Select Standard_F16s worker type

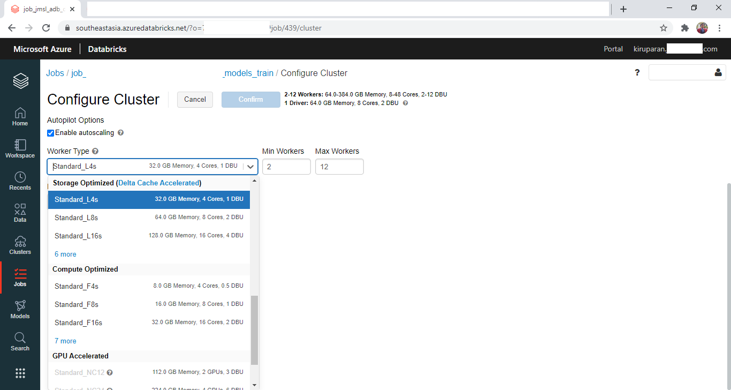pyautogui.click(x=149, y=322)
